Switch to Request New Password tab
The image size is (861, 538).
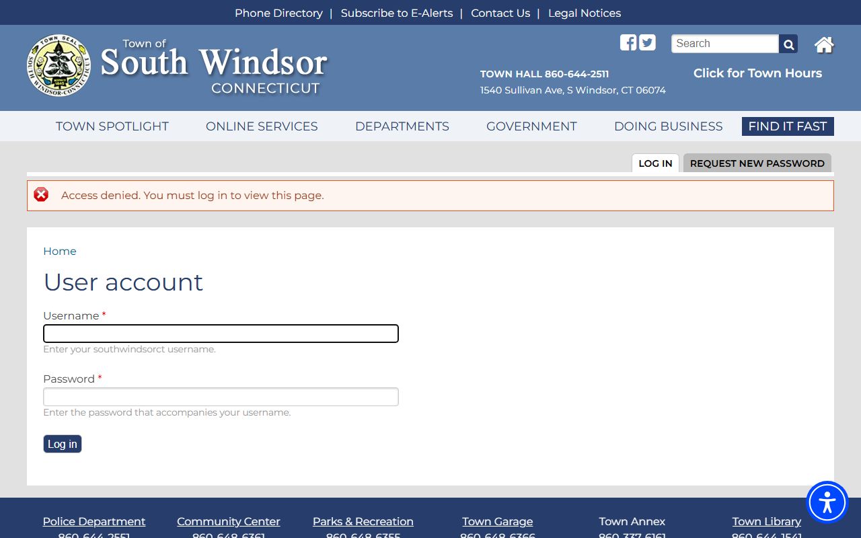pyautogui.click(x=757, y=163)
